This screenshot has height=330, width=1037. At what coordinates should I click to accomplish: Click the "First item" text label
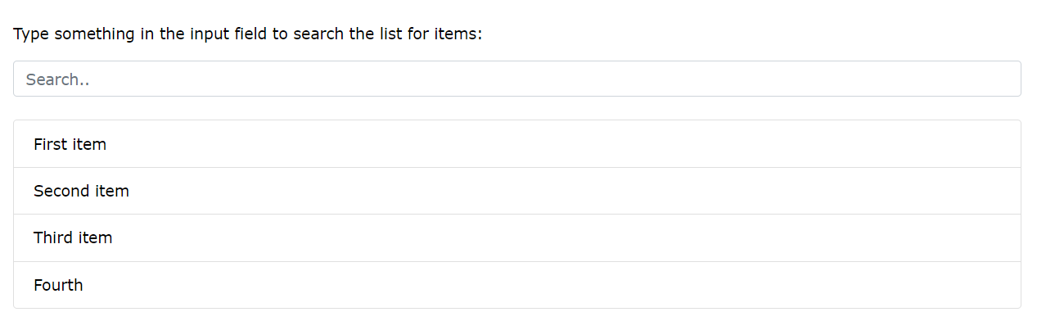[70, 144]
